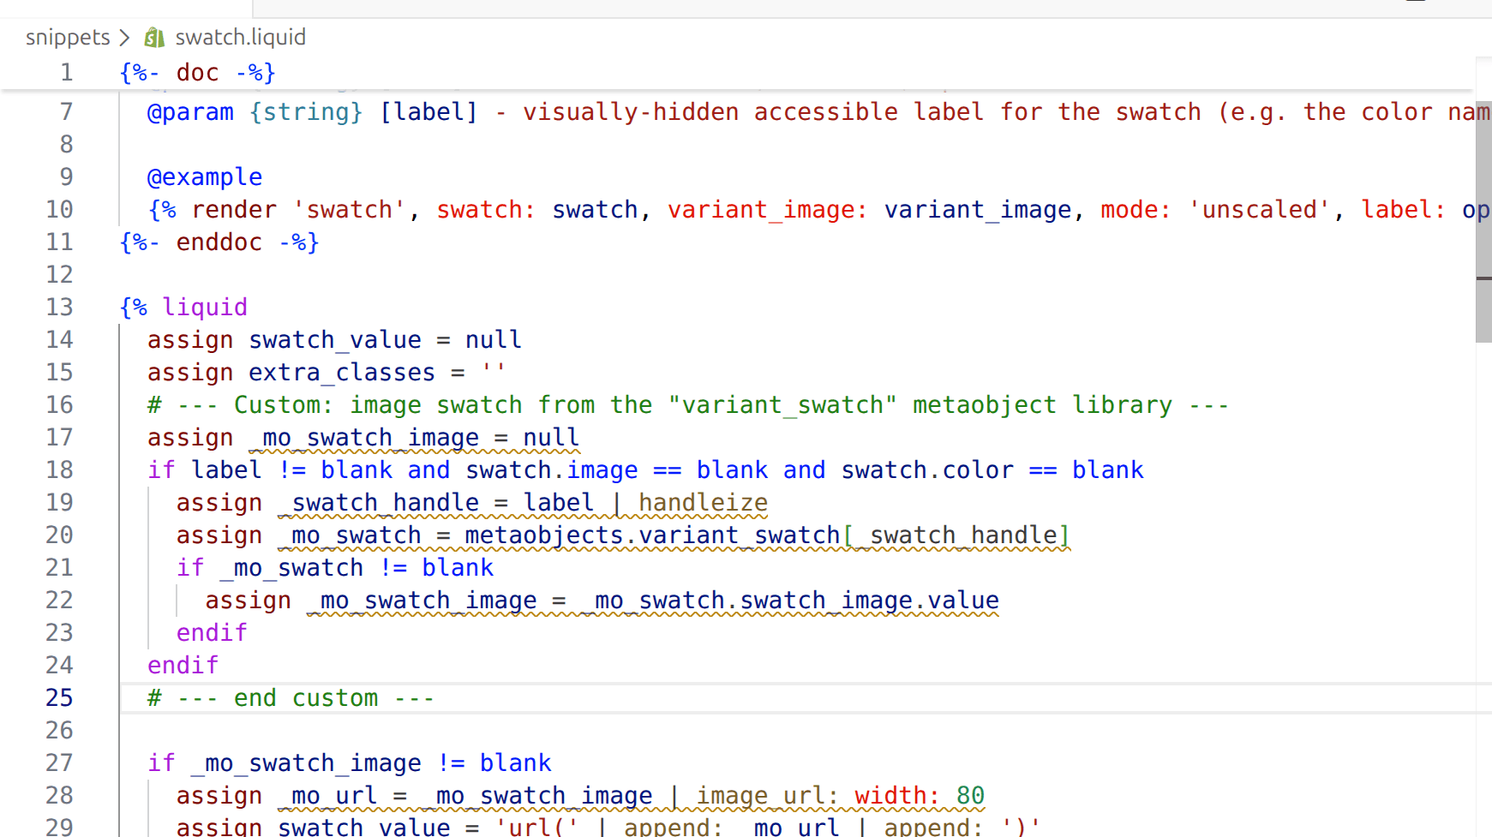Click the Shopify icon beside swatch.liquid
1492x837 pixels.
coord(154,38)
